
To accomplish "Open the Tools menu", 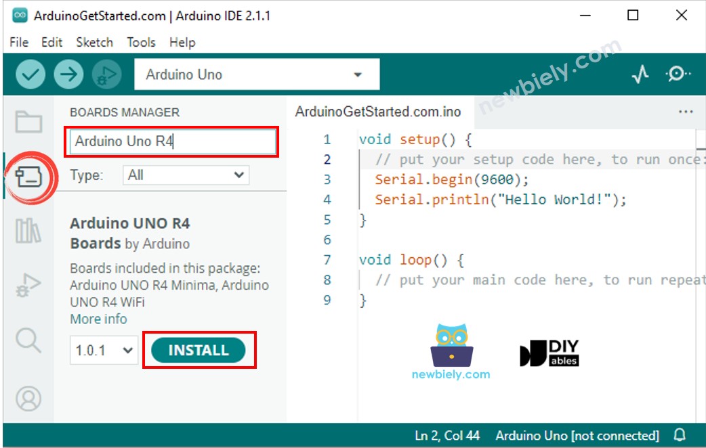I will point(141,42).
